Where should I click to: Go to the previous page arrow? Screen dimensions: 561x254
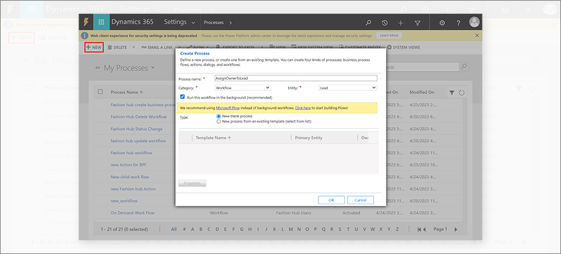tap(424, 229)
